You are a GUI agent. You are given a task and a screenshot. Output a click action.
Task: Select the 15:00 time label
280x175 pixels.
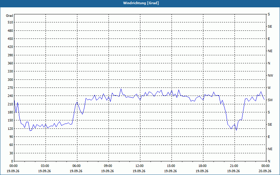pos(171,166)
